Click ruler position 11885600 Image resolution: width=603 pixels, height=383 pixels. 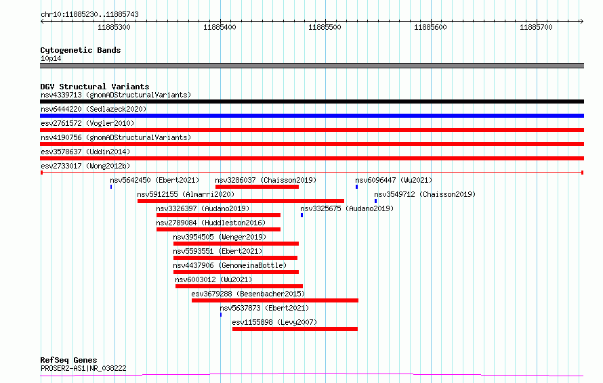[x=430, y=27]
